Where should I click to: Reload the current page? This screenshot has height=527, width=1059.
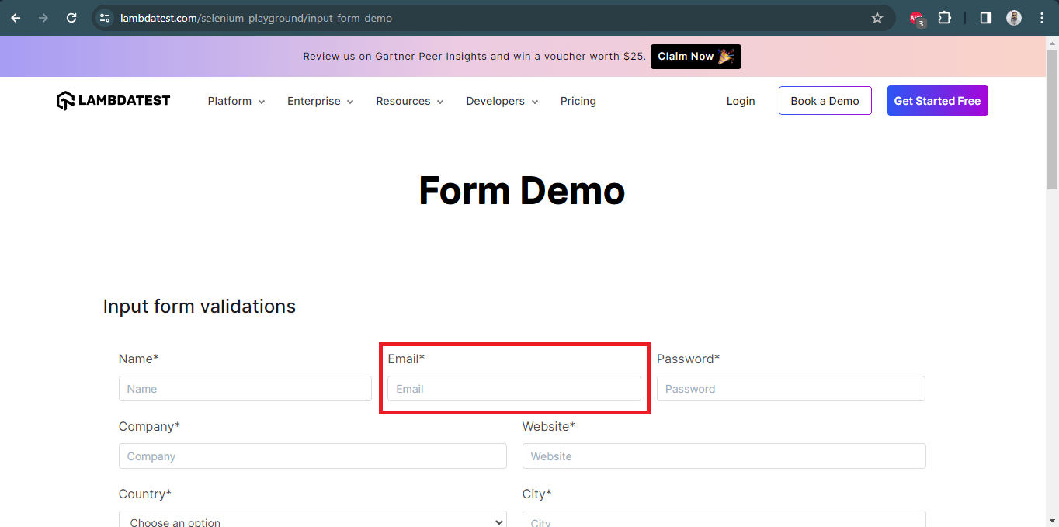point(71,18)
